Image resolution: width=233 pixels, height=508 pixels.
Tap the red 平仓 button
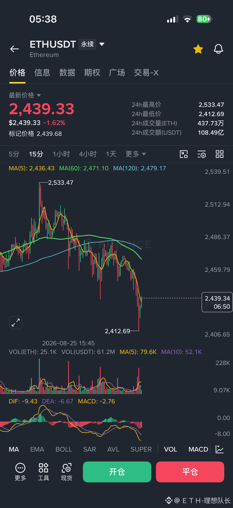pos(190,472)
